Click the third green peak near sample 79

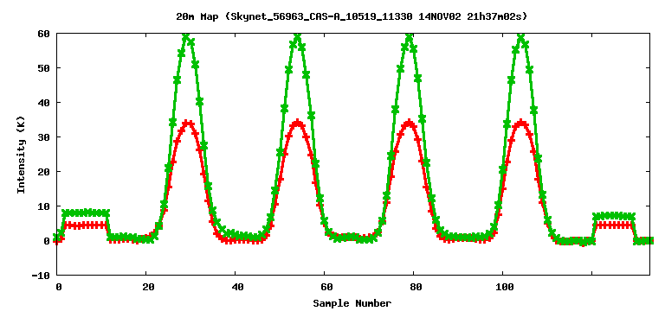click(409, 37)
